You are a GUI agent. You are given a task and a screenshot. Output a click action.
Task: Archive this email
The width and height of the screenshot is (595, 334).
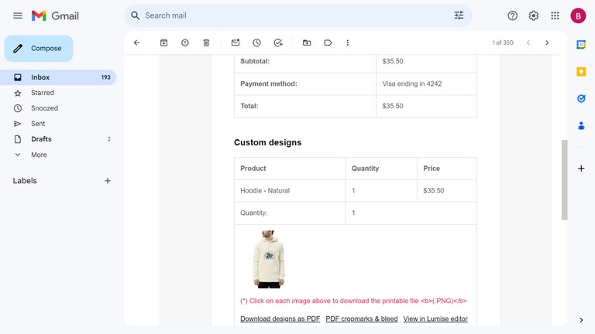pos(163,43)
